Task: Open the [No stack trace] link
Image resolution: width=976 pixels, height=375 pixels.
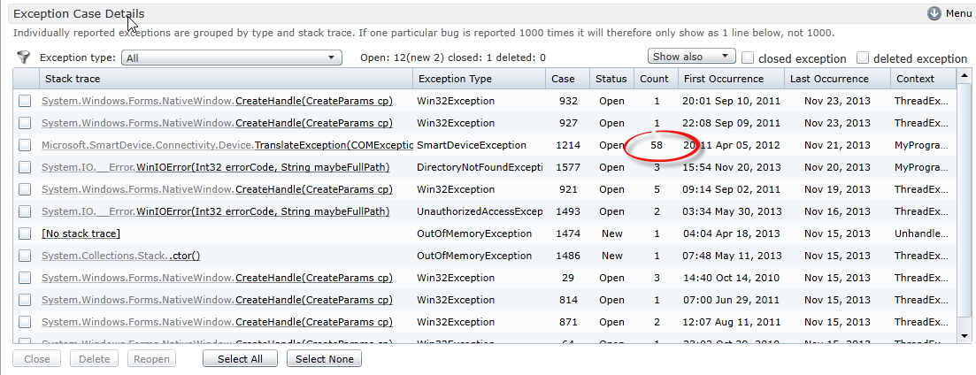Action: tap(81, 233)
